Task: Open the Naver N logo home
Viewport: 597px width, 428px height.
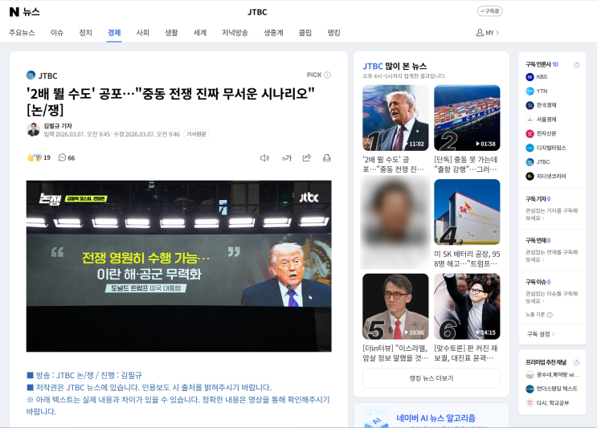Action: tap(14, 12)
